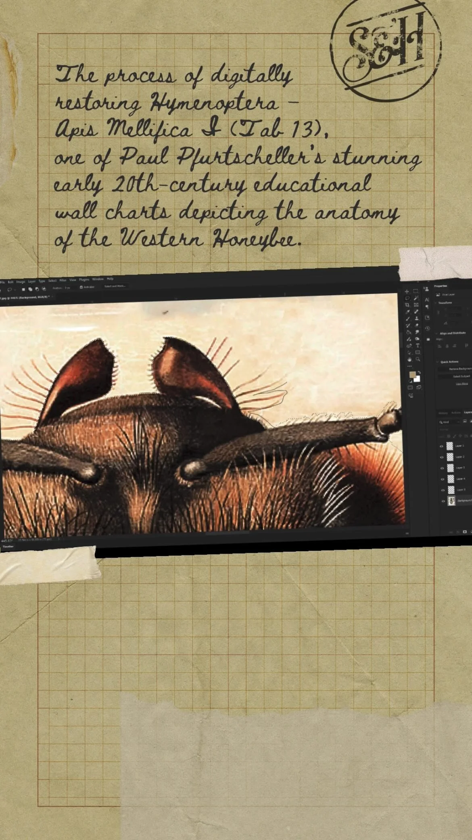Click the View More link
Screen dimensions: 472x840
[x=462, y=384]
